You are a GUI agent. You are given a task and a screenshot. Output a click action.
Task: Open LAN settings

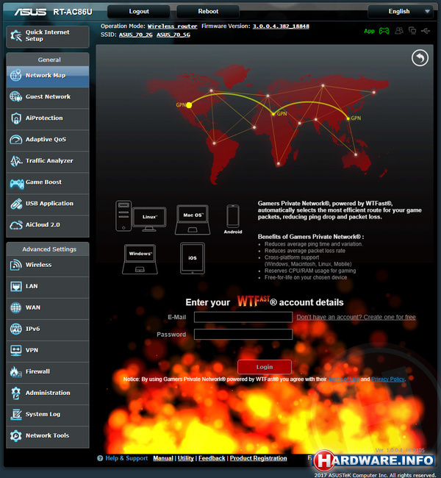click(x=48, y=287)
